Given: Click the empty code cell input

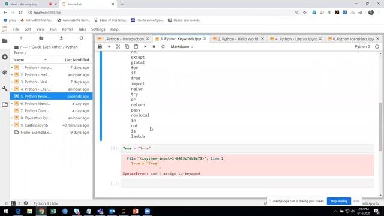Looking at the screenshot, I should click(x=248, y=184).
